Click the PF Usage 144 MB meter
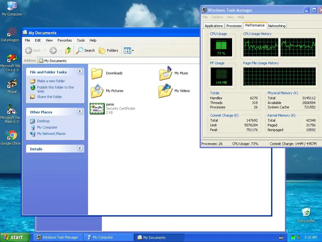This screenshot has width=322, height=242. pos(221,77)
